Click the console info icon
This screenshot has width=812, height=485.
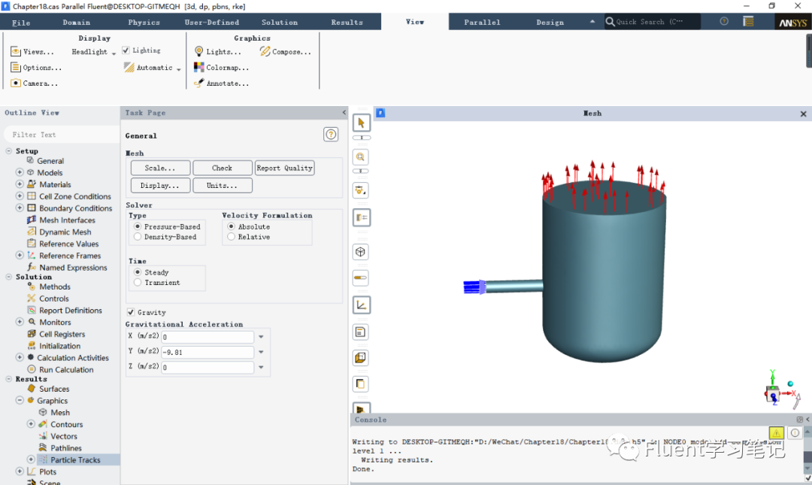pyautogui.click(x=795, y=432)
